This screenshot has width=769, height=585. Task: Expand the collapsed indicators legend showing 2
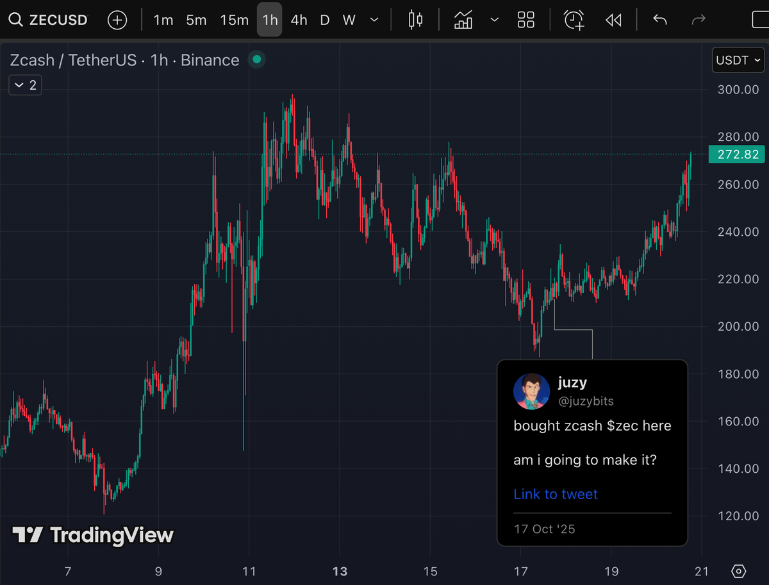click(x=26, y=85)
